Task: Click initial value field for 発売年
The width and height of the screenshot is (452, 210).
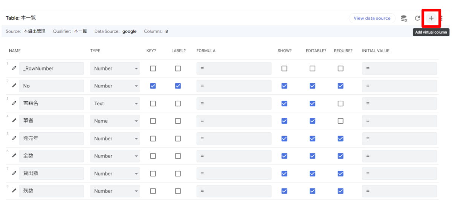Action: click(399, 138)
